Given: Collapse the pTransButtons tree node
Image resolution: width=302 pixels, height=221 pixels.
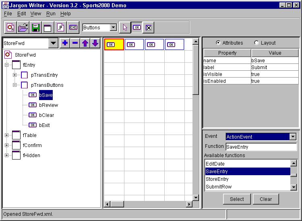Looking at the screenshot, I should point(14,85).
